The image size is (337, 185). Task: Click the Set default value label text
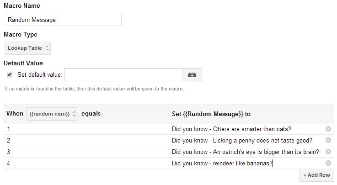pos(40,75)
